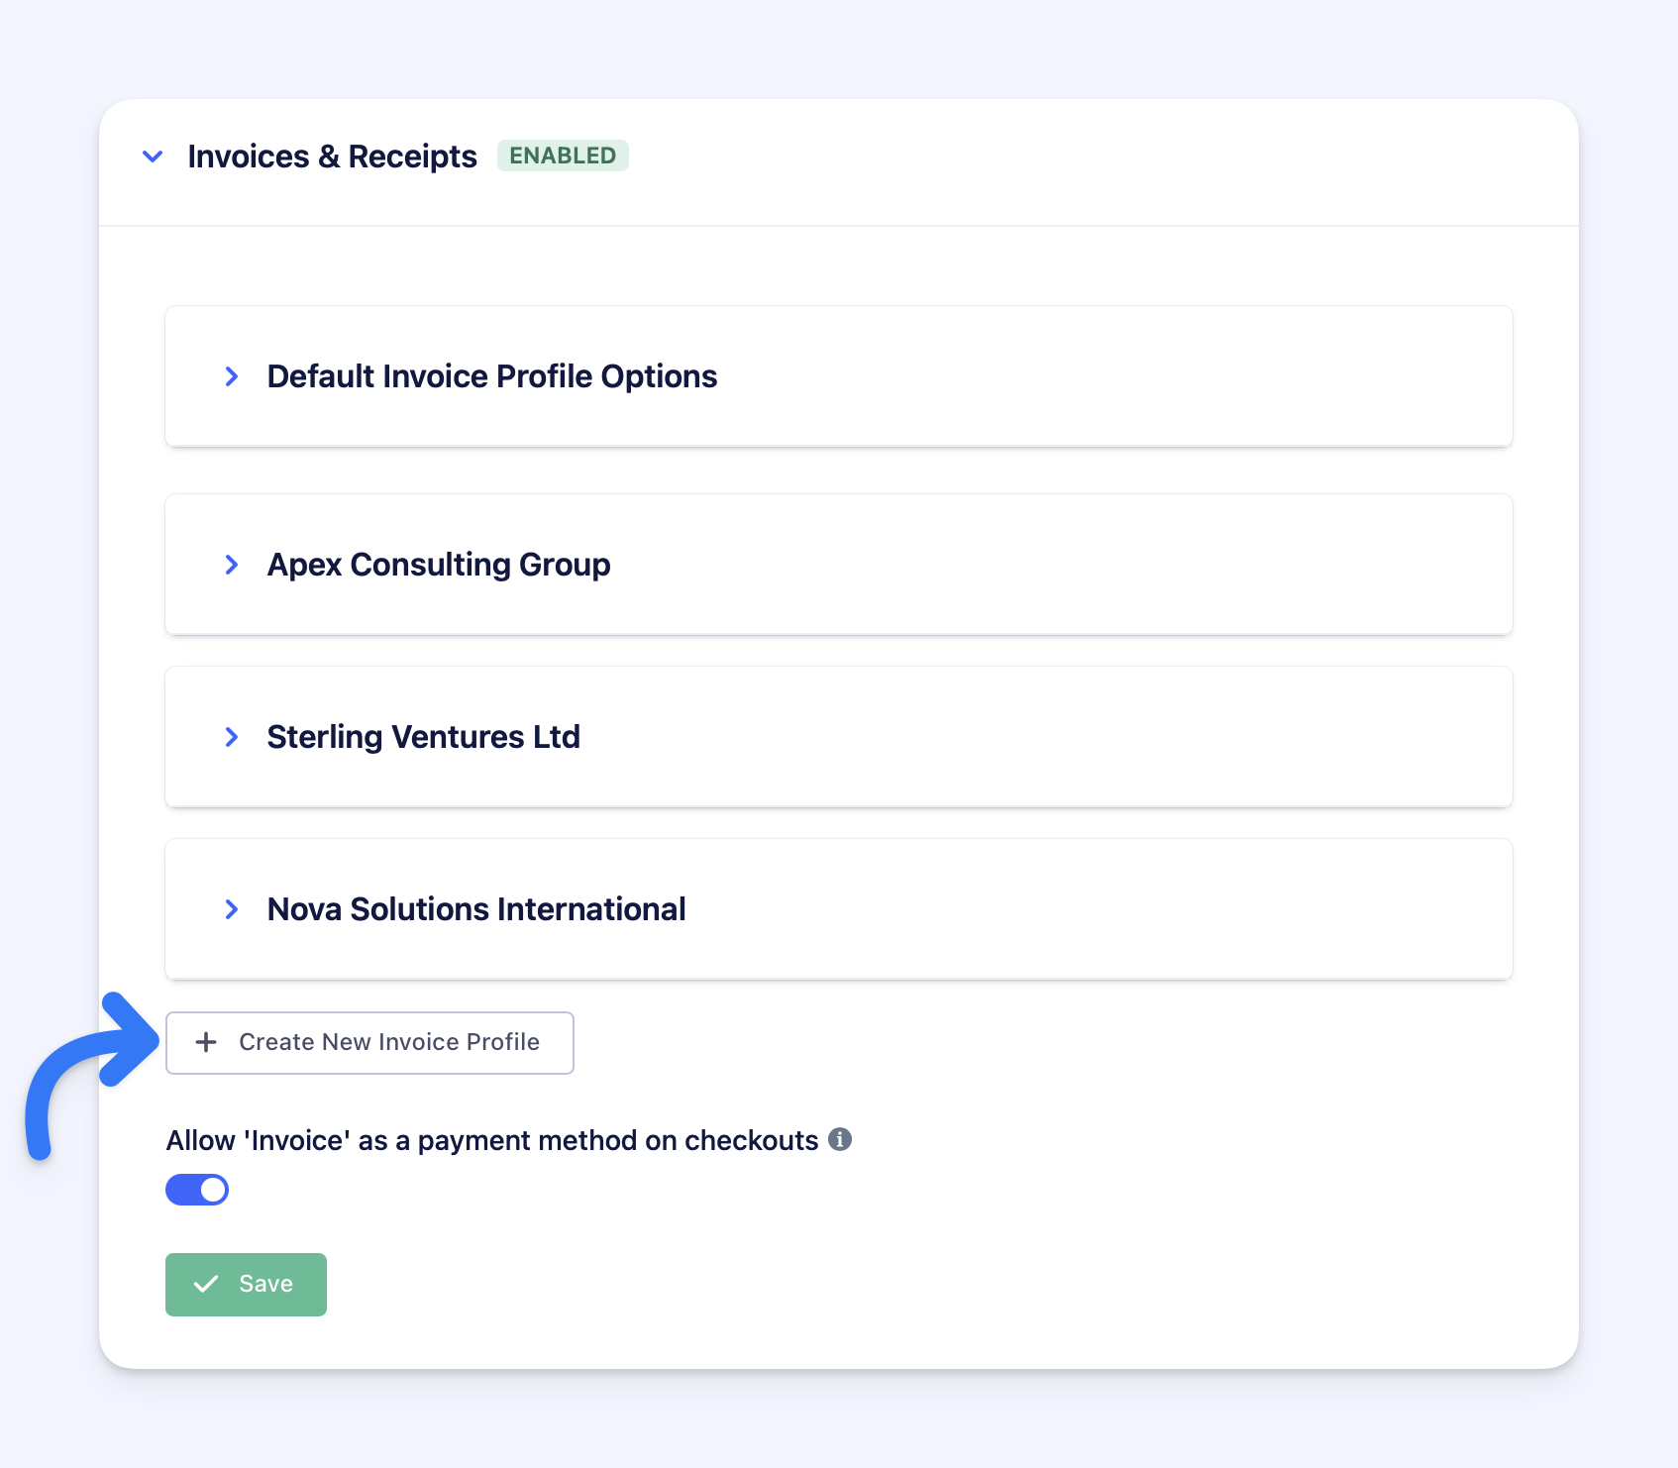Click the ENABLED status badge
The width and height of the screenshot is (1678, 1468).
(x=563, y=156)
